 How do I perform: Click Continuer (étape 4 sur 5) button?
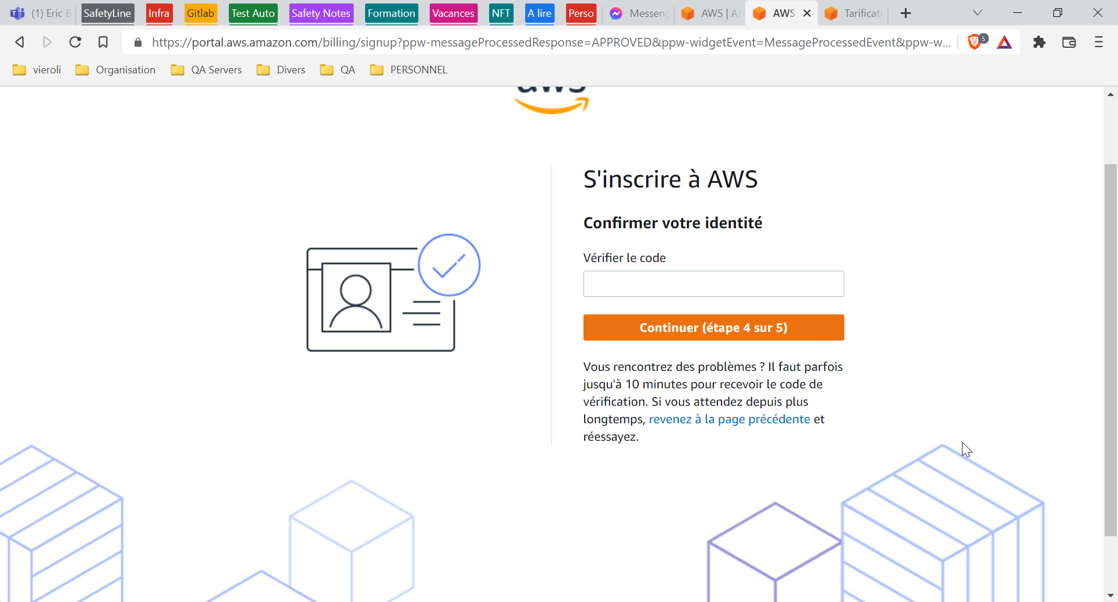click(713, 328)
